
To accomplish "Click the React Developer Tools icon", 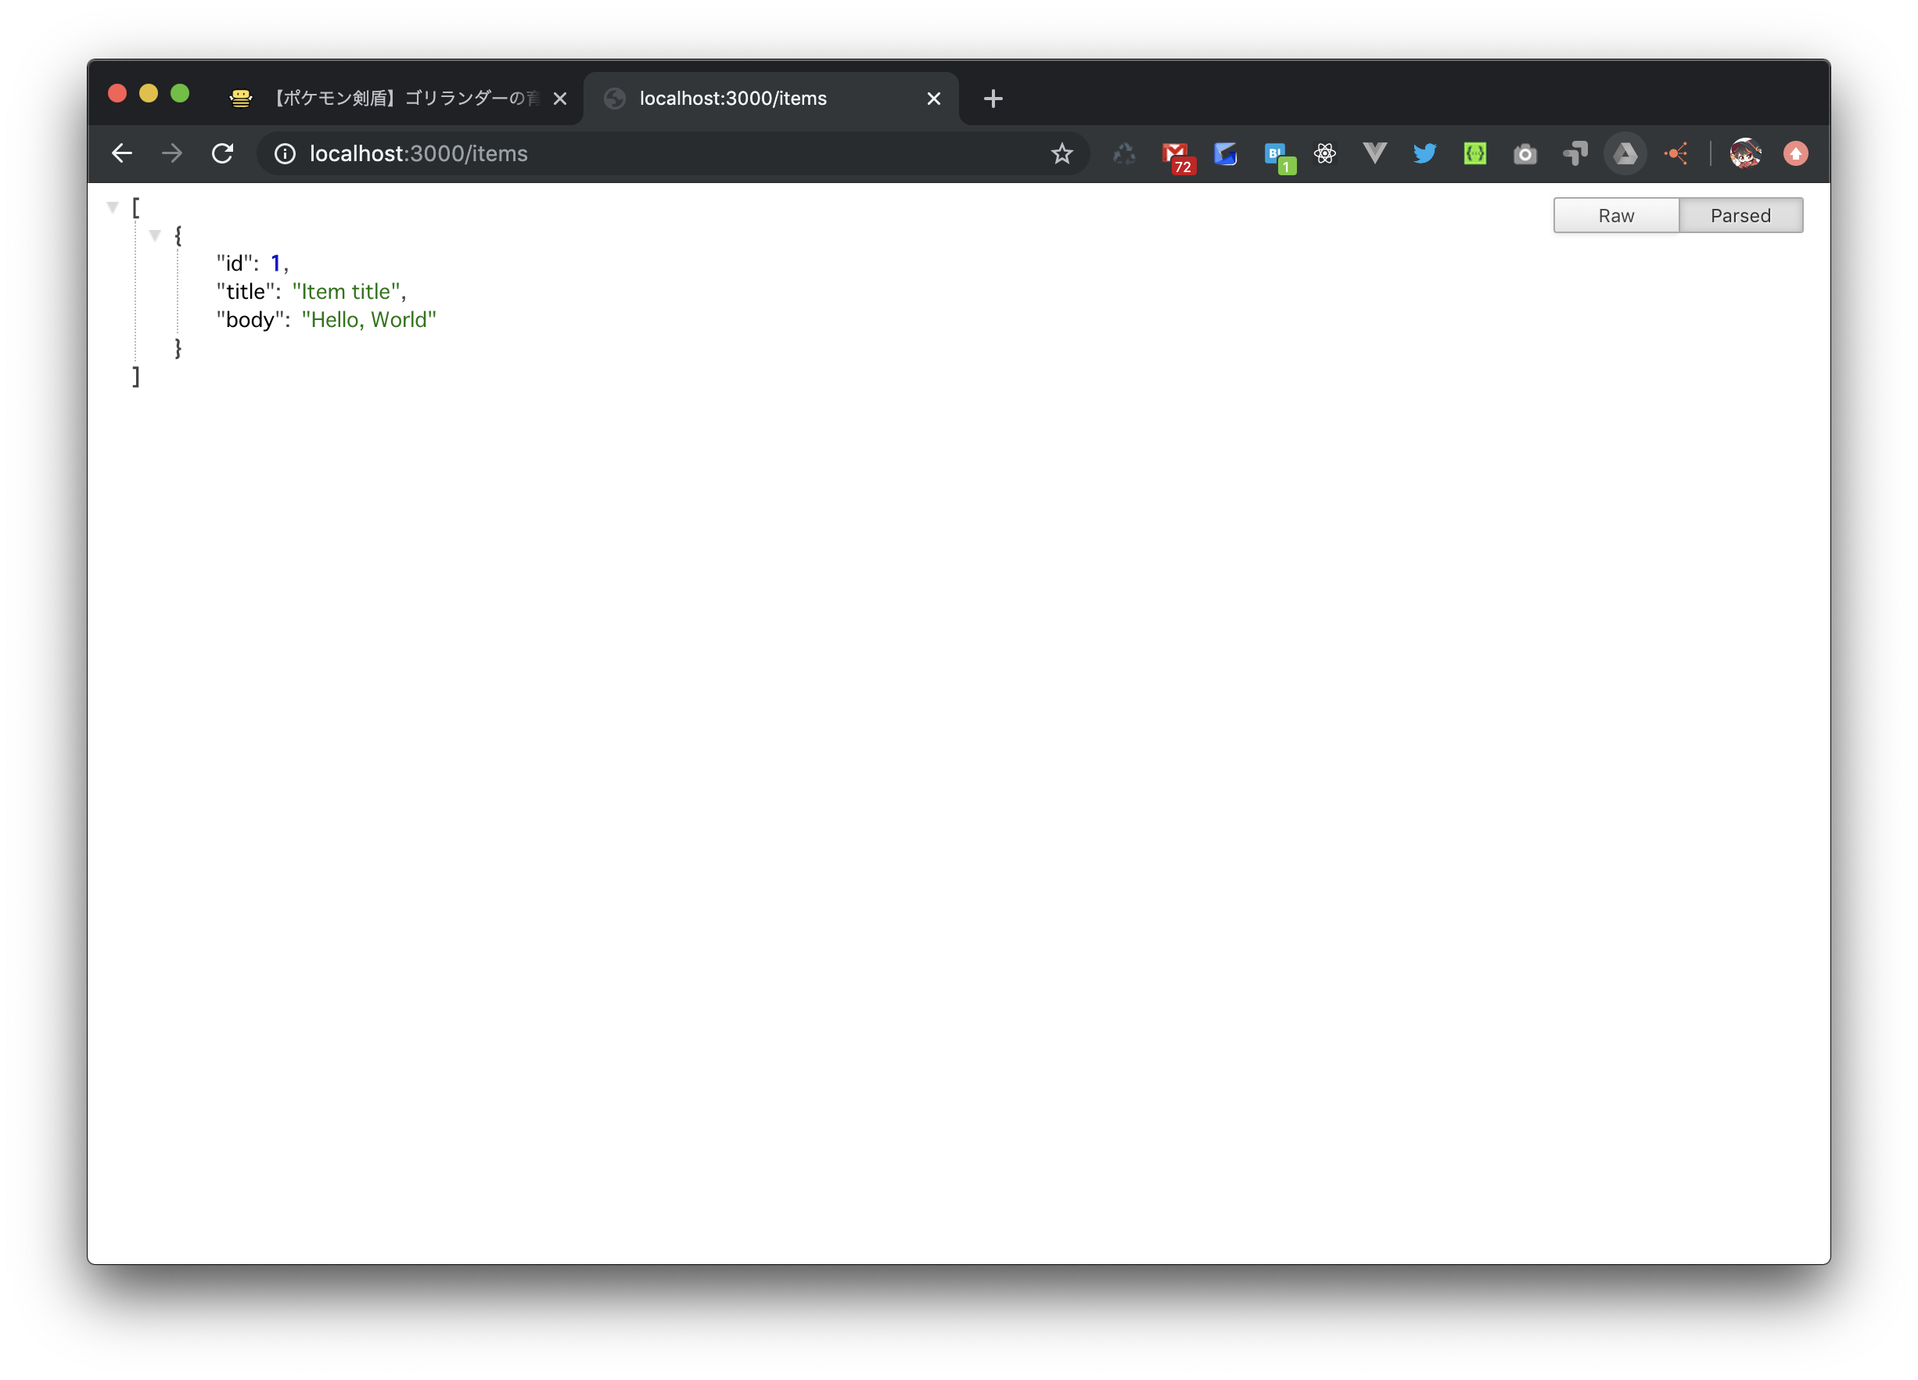I will point(1325,154).
